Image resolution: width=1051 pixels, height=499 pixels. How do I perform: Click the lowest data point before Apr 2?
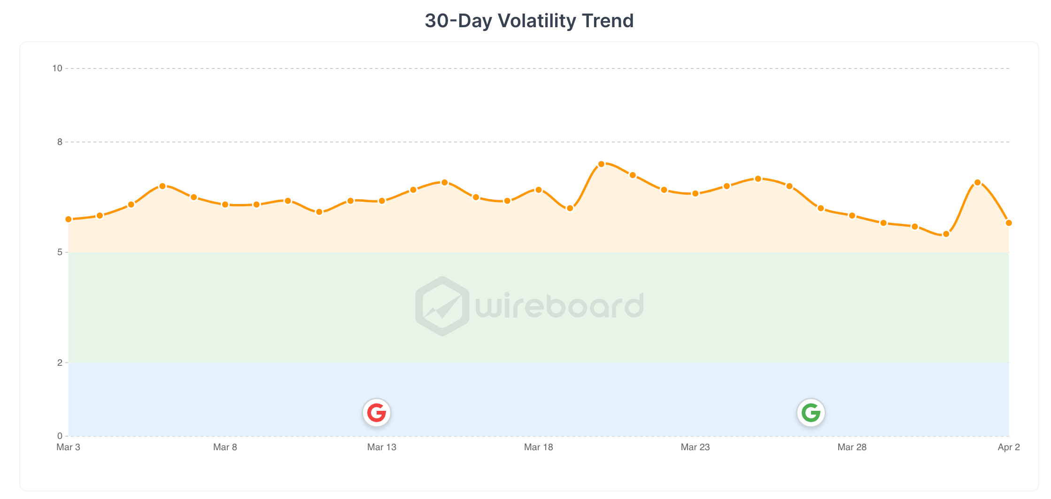click(x=946, y=234)
